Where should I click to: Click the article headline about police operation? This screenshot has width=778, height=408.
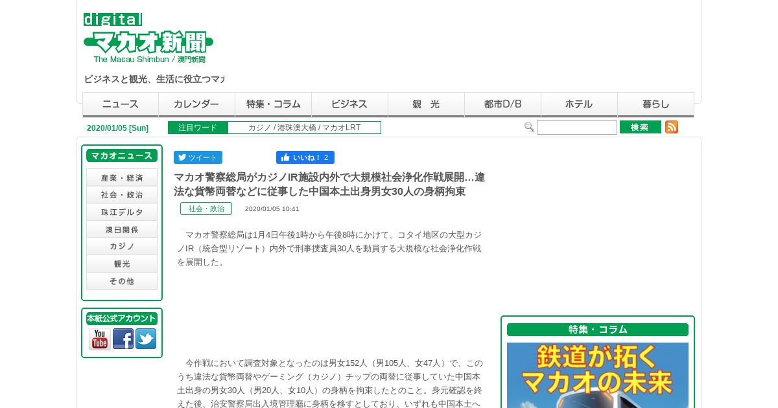[x=329, y=184]
